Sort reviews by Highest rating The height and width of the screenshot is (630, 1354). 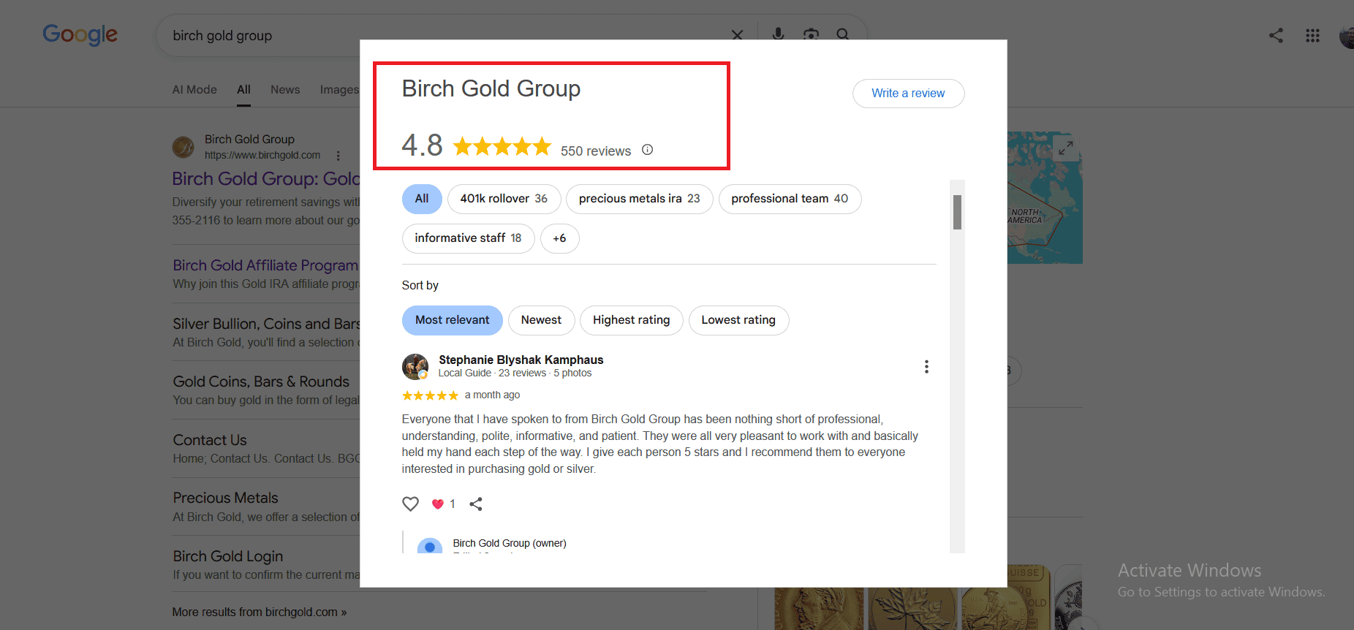[631, 320]
